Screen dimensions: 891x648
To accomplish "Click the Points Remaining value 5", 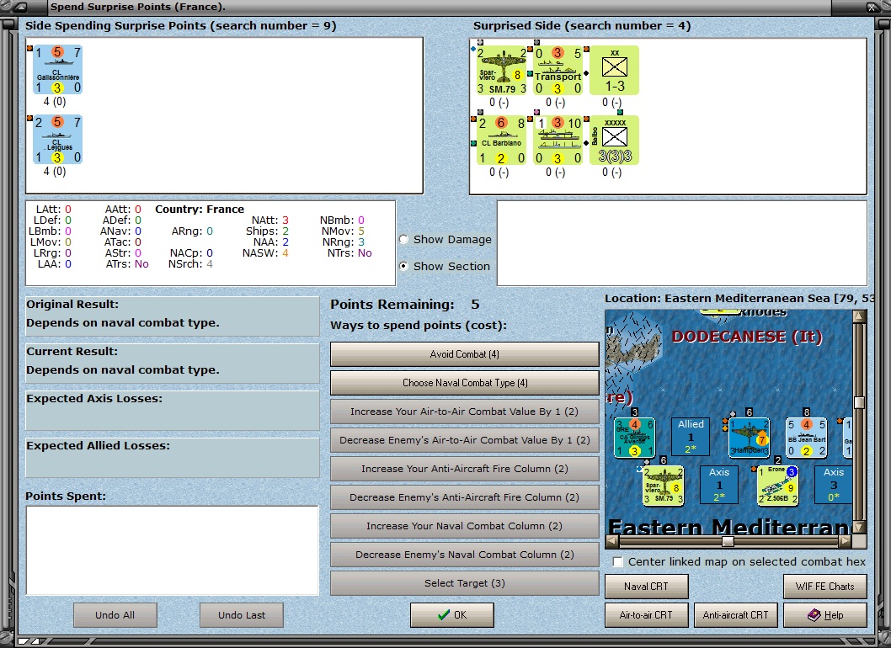I will coord(475,305).
